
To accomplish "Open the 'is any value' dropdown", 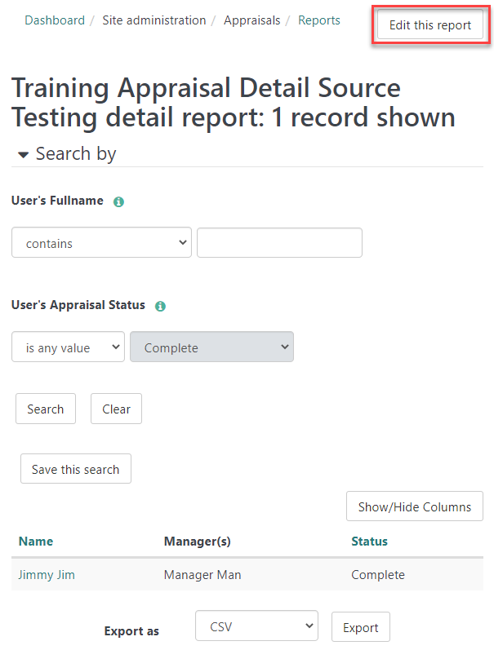I will (68, 347).
